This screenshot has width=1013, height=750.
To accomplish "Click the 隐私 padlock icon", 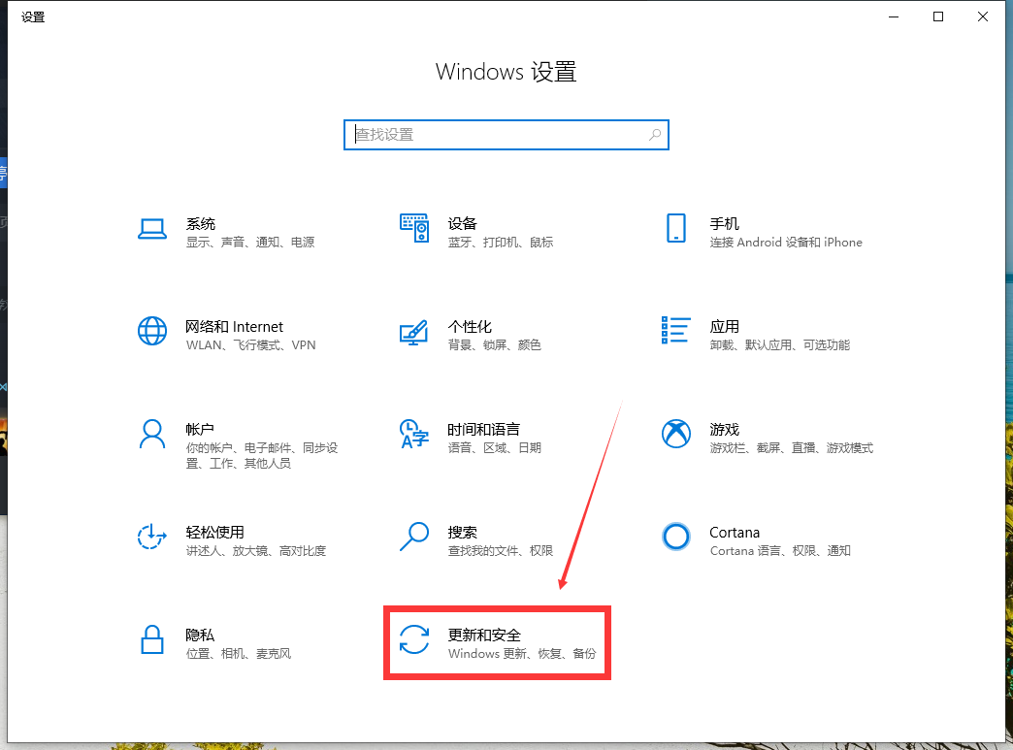I will [152, 639].
